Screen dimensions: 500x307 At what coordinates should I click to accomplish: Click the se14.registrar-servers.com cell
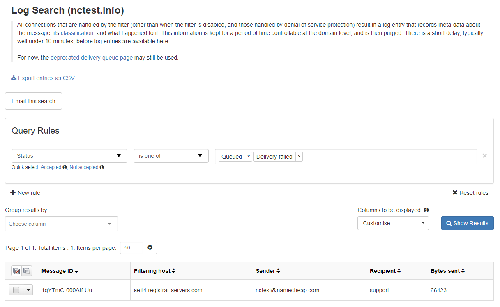[168, 290]
